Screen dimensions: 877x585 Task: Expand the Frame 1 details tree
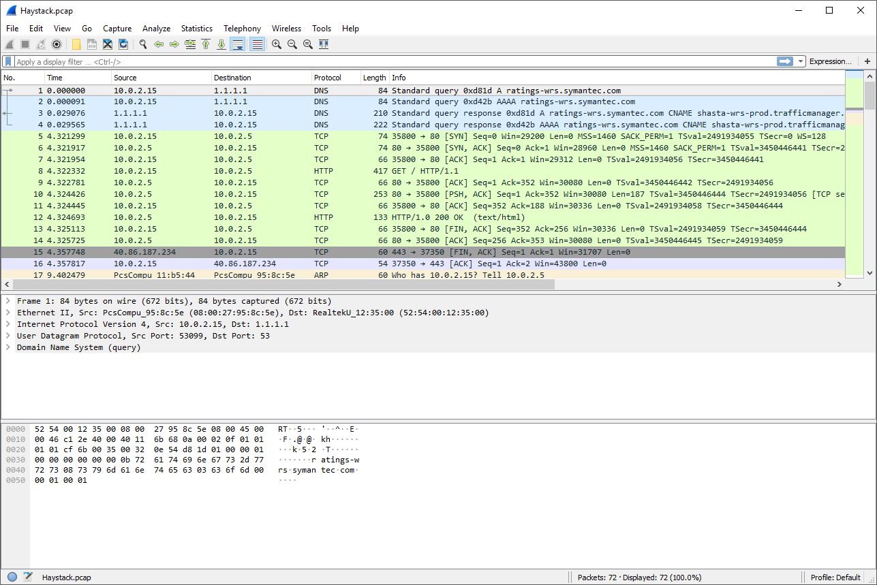click(8, 301)
